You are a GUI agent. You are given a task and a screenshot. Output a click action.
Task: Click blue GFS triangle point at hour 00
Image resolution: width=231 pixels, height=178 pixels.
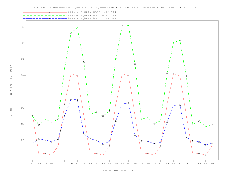[33, 143]
